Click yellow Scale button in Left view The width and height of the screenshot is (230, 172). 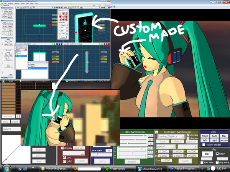click(104, 59)
